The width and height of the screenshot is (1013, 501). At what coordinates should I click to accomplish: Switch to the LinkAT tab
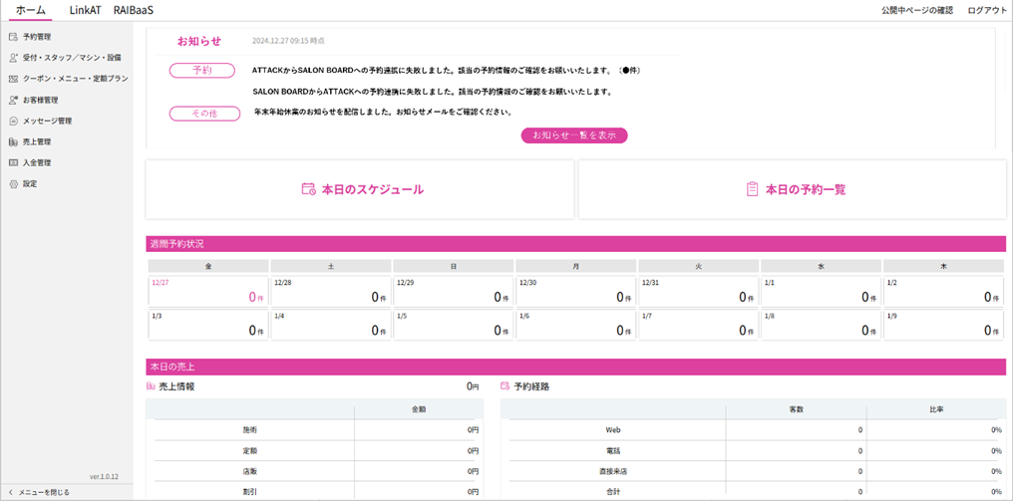[x=86, y=10]
